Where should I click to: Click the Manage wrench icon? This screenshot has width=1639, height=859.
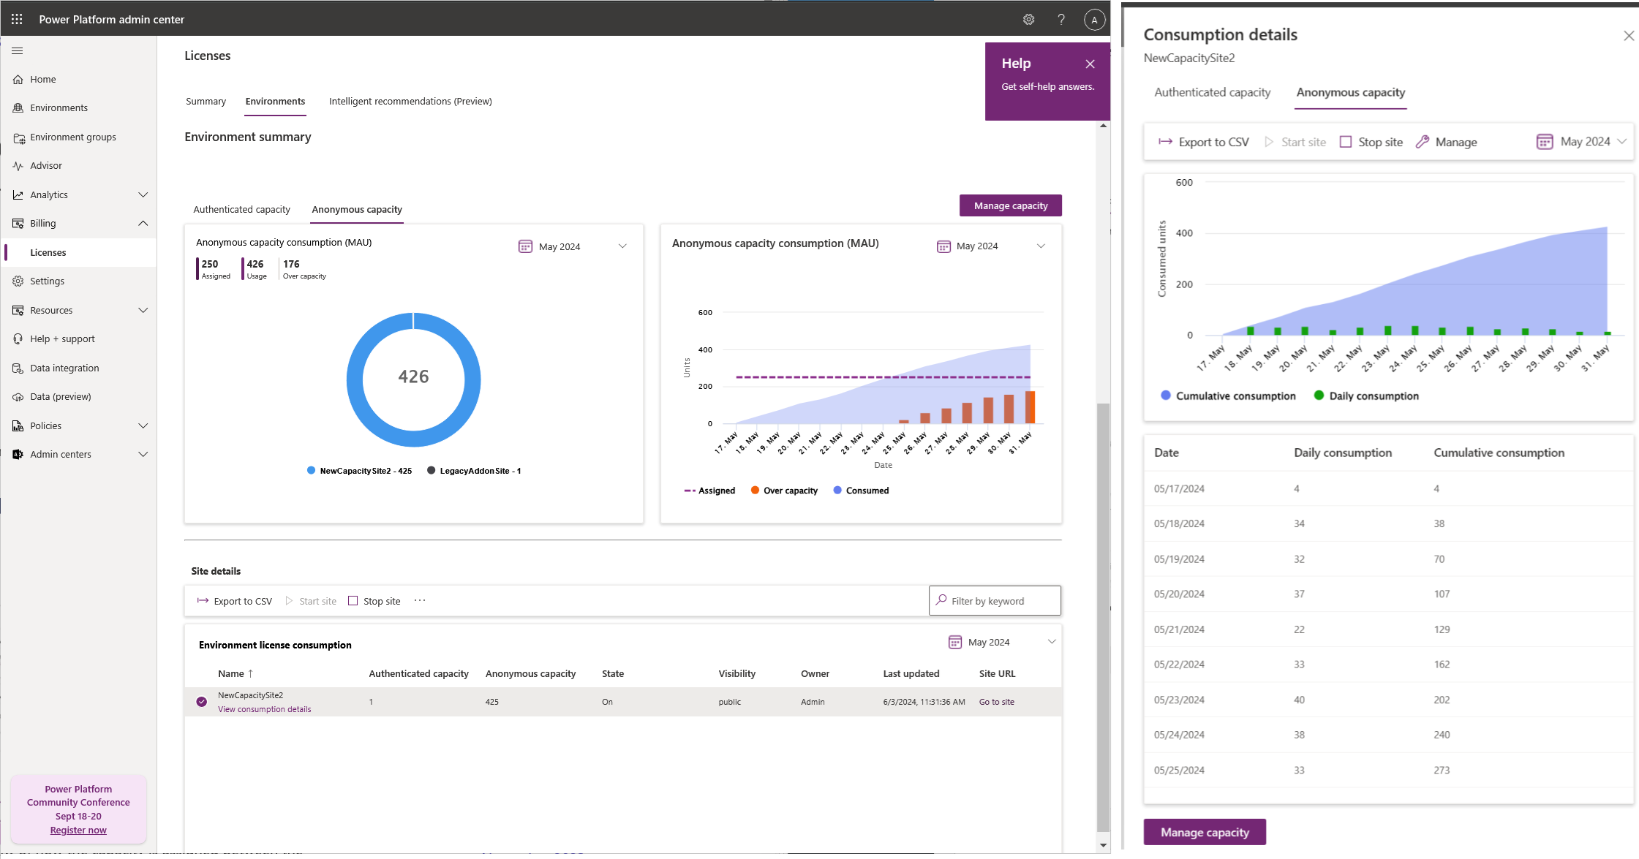tap(1422, 141)
